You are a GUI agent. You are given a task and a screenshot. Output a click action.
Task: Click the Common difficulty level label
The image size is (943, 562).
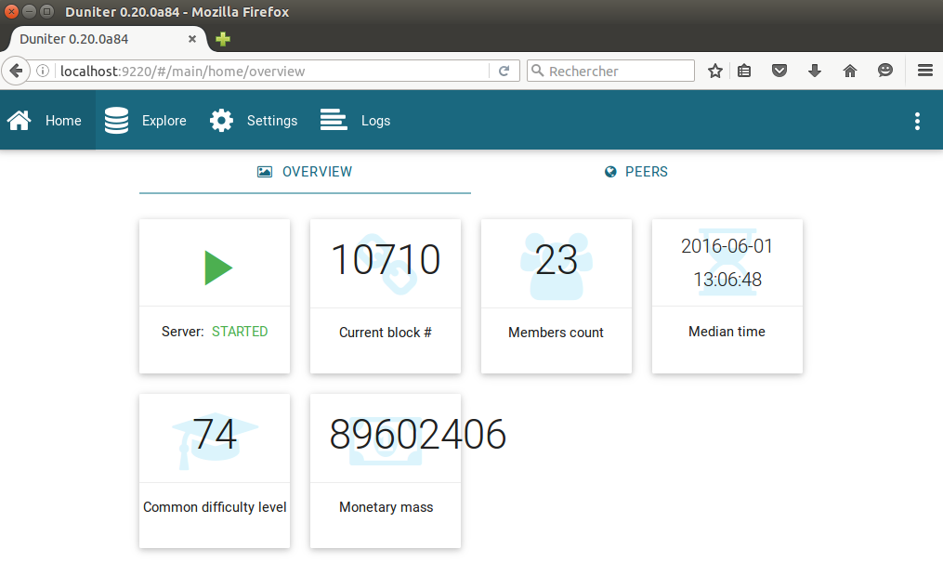pos(215,507)
